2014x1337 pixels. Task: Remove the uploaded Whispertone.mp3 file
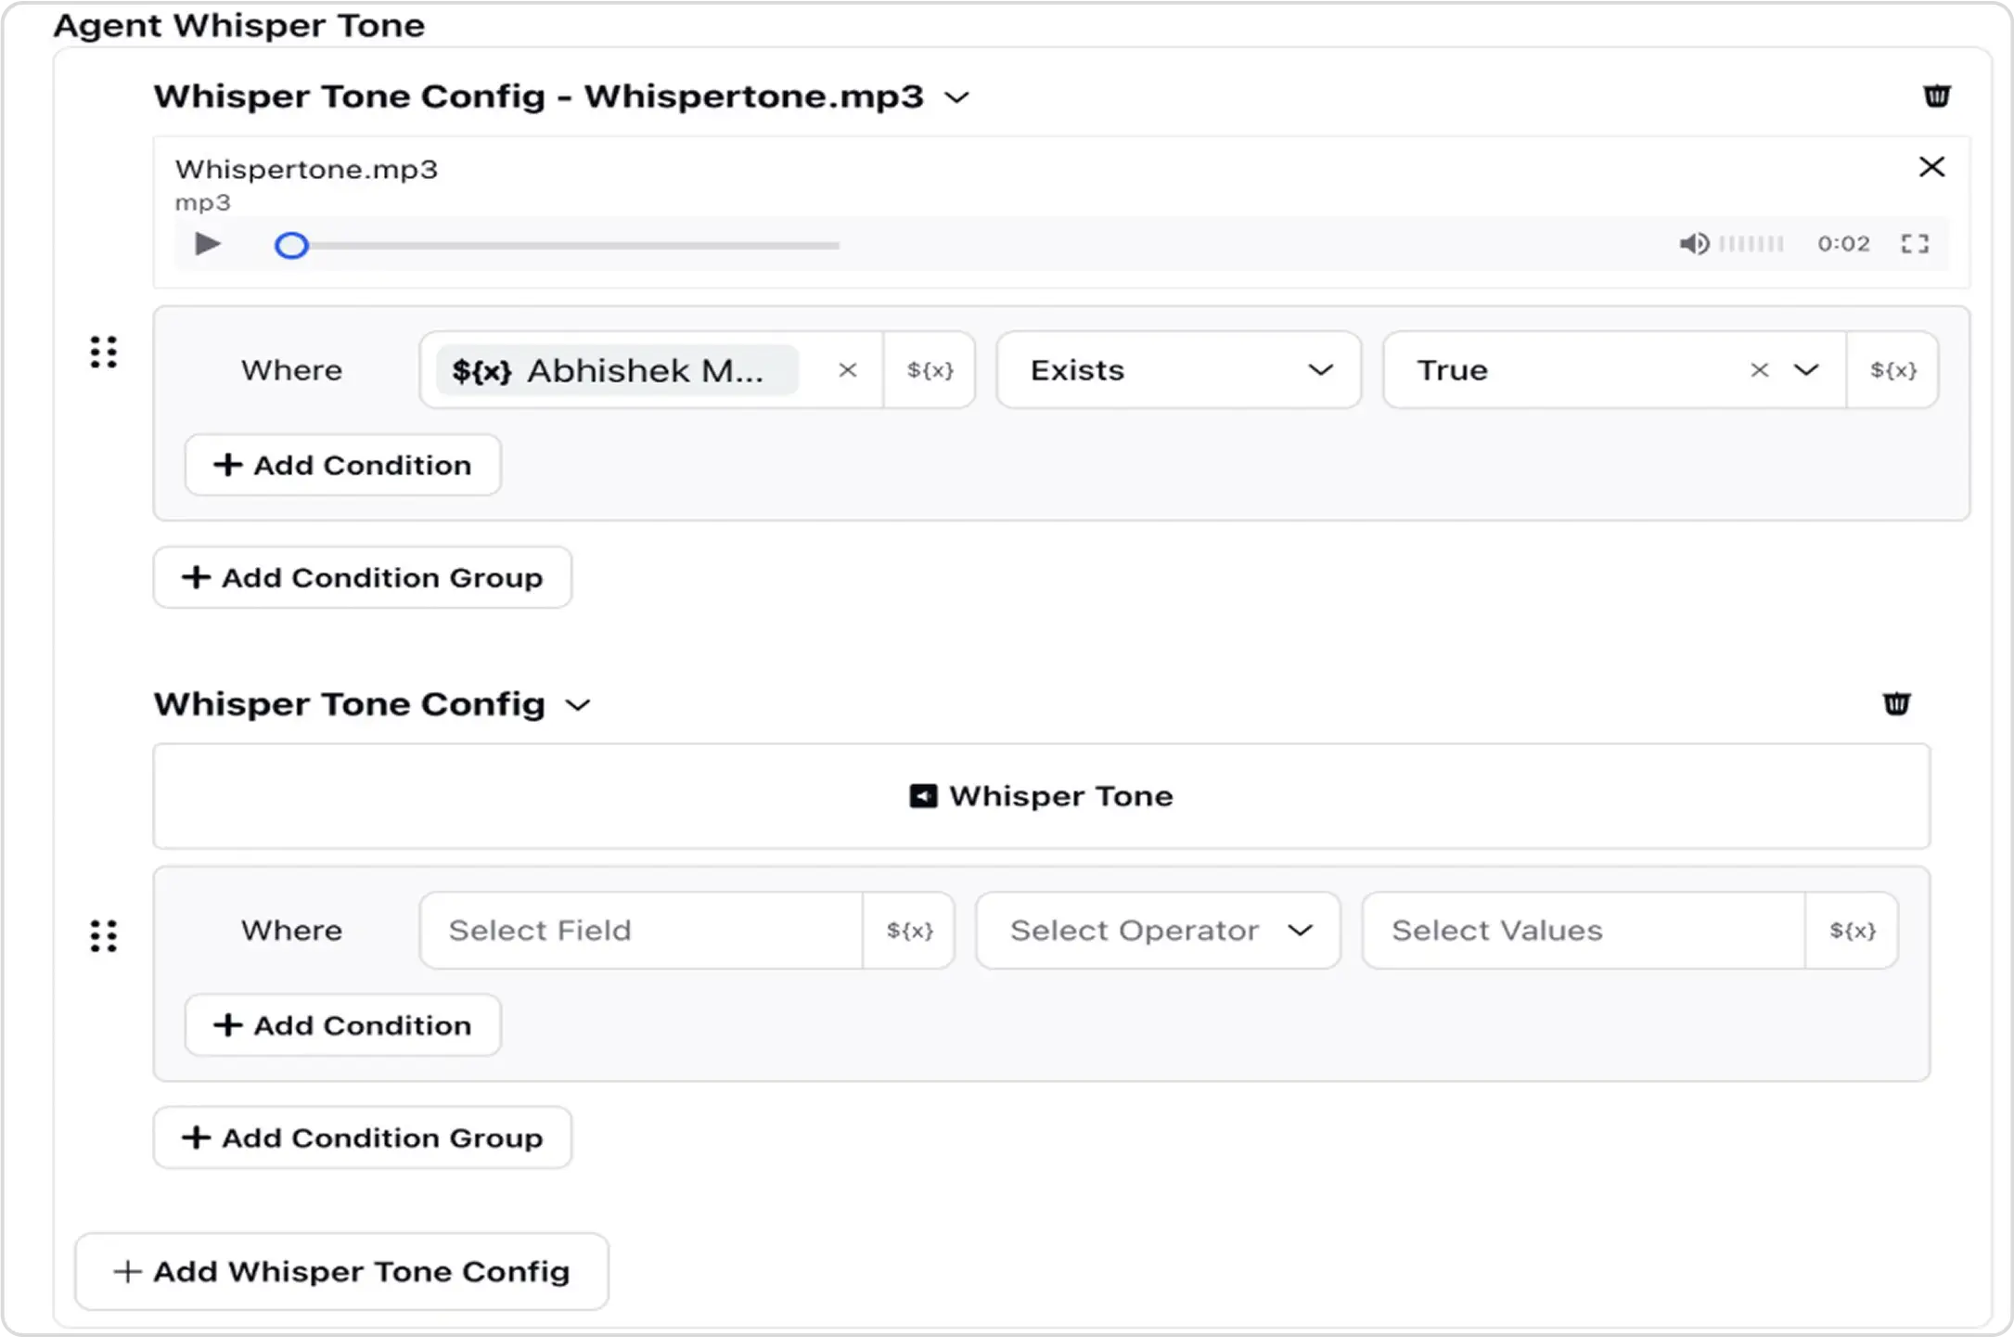1931,167
